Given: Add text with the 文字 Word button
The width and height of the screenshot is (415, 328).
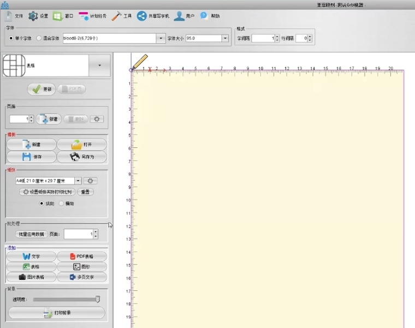Looking at the screenshot, I should coord(31,257).
